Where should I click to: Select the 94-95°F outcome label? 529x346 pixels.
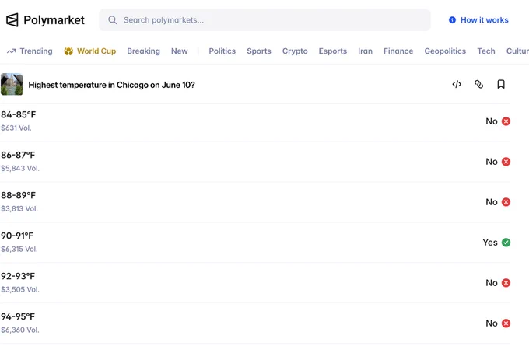click(18, 316)
